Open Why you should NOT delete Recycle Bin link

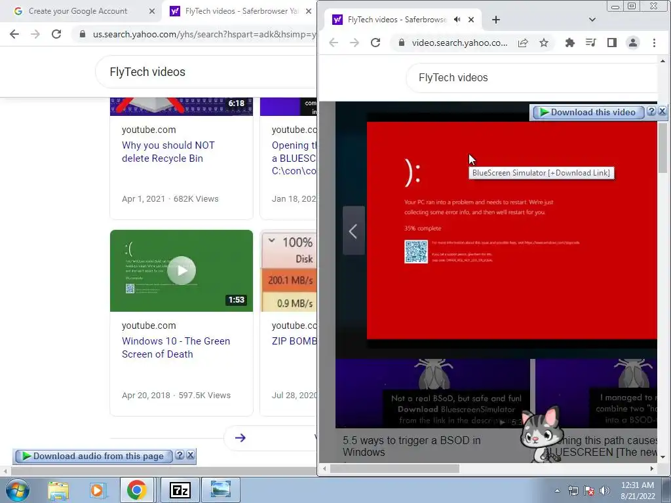coord(168,152)
